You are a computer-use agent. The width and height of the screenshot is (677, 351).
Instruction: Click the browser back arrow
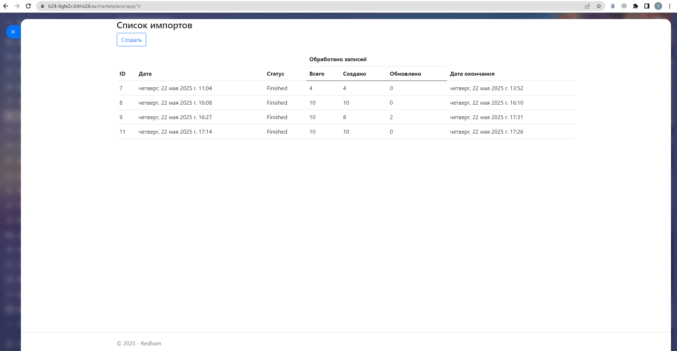(6, 6)
